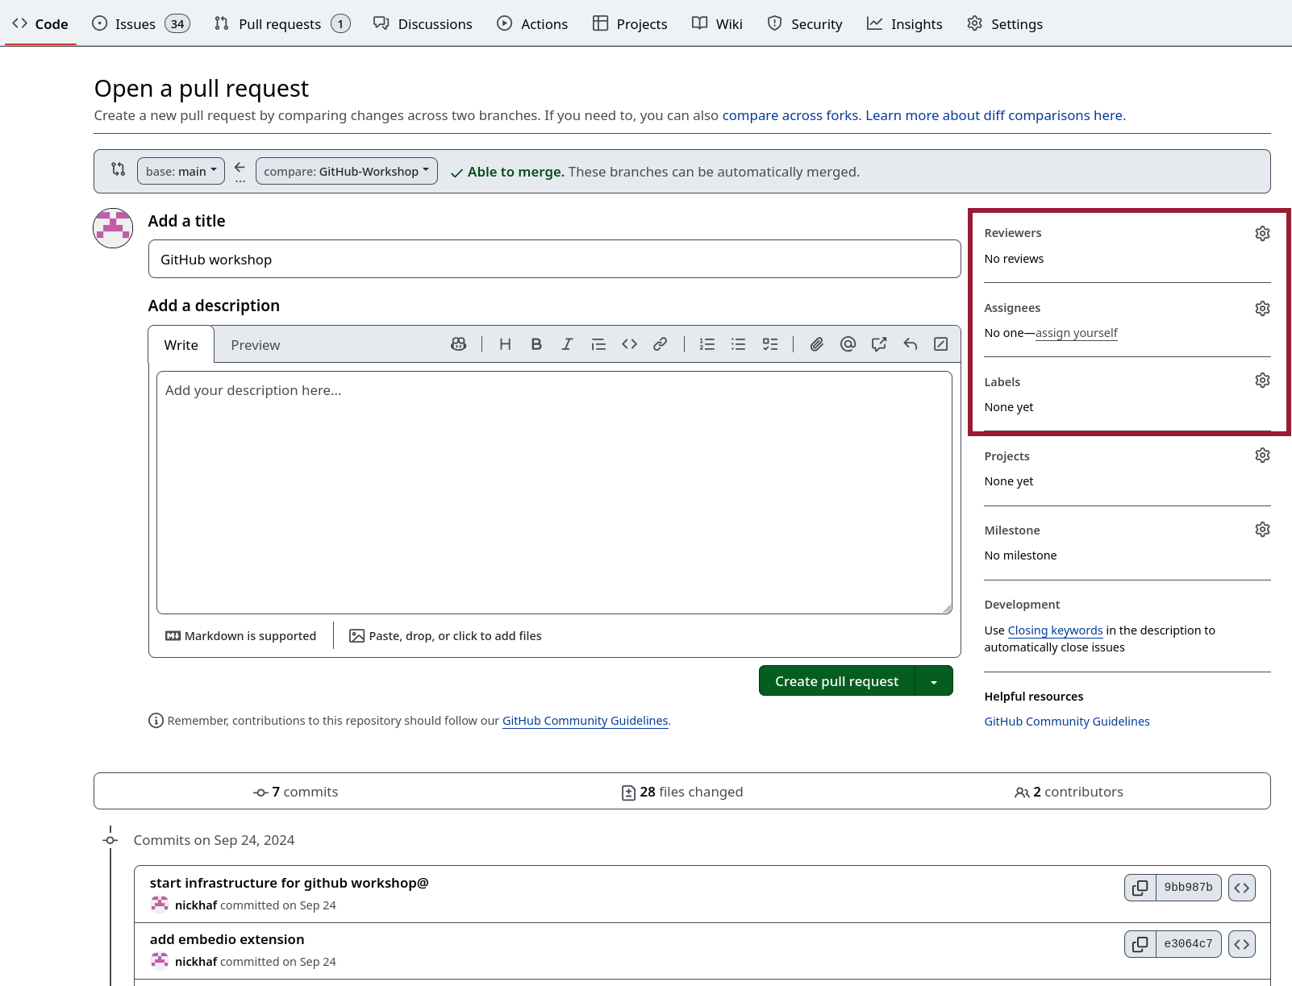The image size is (1292, 986).
Task: Open the Reviewers gear settings
Action: (1262, 234)
